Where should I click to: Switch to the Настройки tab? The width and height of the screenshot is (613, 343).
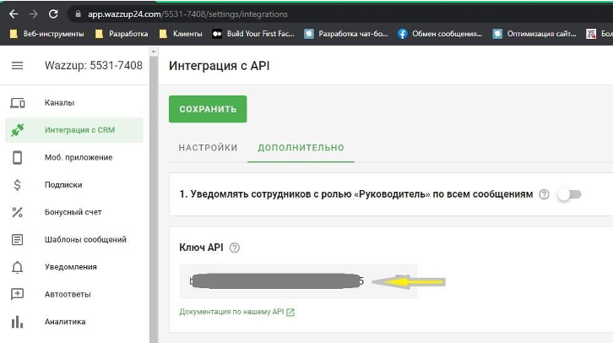pyautogui.click(x=208, y=147)
